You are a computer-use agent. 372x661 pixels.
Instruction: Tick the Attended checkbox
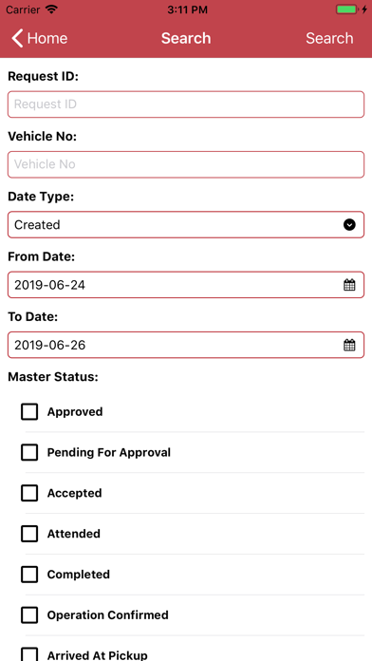click(29, 534)
